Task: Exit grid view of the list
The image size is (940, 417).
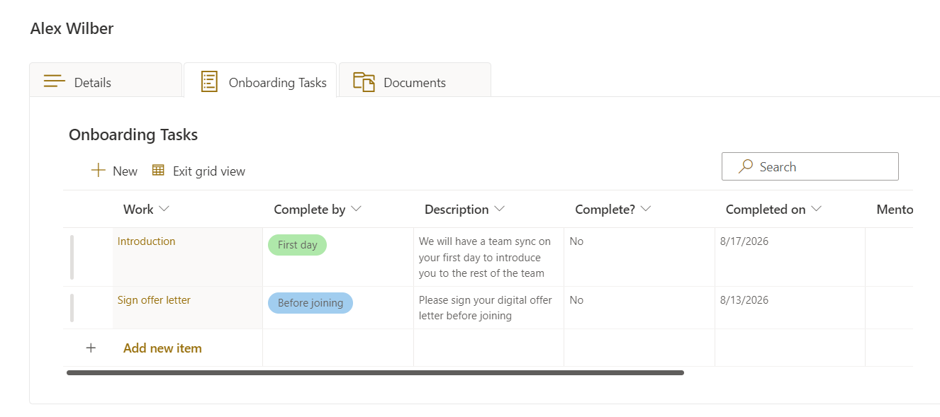Action: pyautogui.click(x=199, y=171)
